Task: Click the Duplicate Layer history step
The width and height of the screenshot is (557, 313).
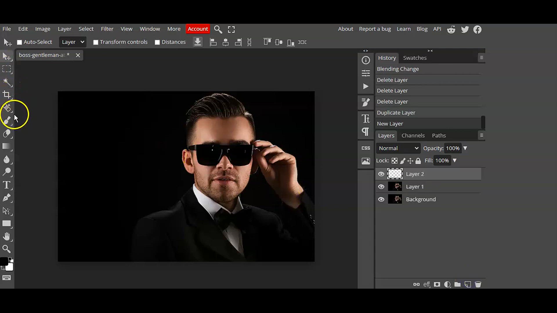Action: (428, 113)
